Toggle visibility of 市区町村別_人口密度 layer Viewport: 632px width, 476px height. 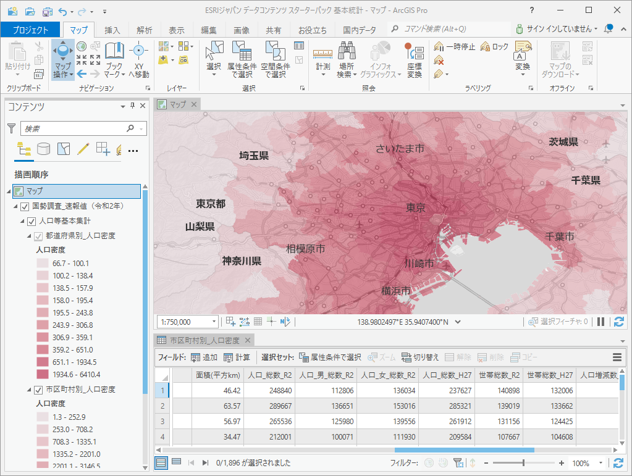click(x=39, y=390)
